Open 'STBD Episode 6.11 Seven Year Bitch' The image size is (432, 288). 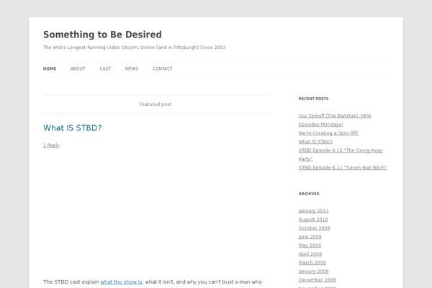pyautogui.click(x=343, y=168)
